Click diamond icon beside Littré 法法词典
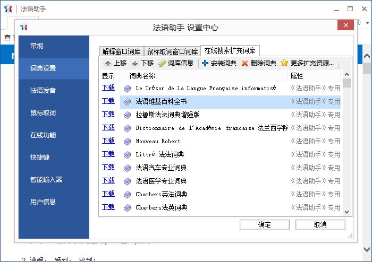This screenshot has height=262, width=372. coord(128,155)
